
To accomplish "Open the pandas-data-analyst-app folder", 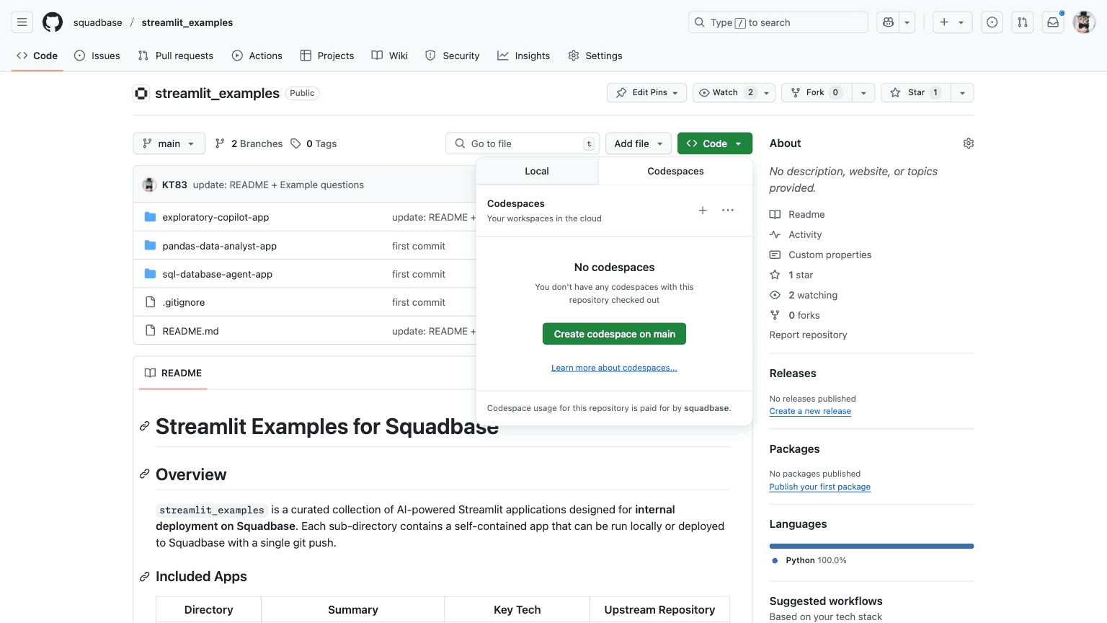I will point(219,246).
